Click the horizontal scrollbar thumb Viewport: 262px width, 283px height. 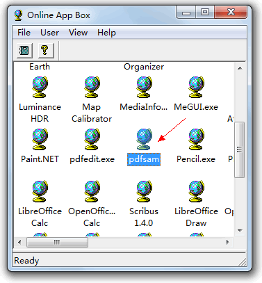coord(57,243)
